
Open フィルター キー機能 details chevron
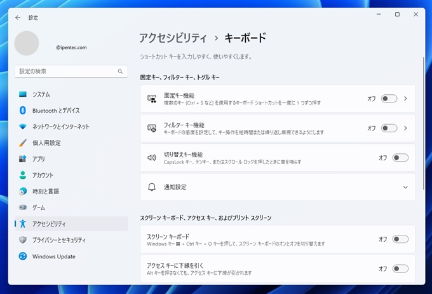click(x=405, y=128)
